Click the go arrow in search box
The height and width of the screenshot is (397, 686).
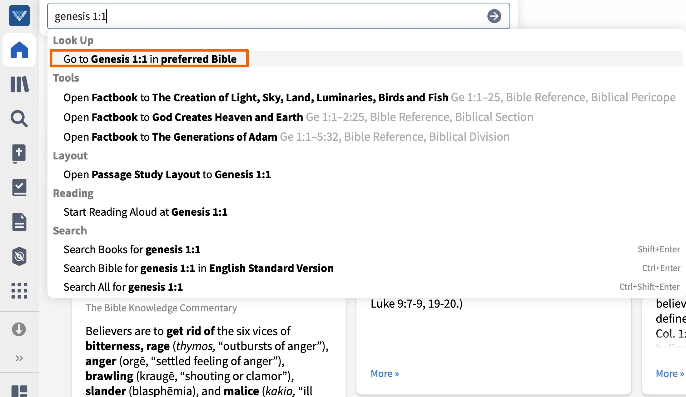coord(494,16)
